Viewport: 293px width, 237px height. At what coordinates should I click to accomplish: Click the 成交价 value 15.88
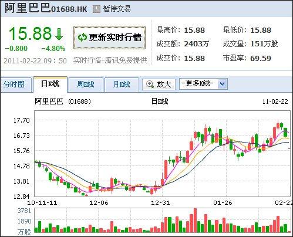pyautogui.click(x=194, y=59)
